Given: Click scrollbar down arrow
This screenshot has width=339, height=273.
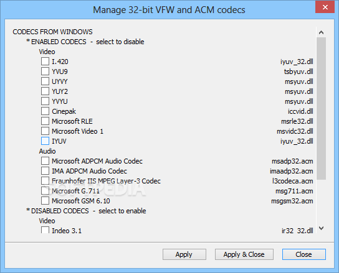Looking at the screenshot, I should click(322, 228).
